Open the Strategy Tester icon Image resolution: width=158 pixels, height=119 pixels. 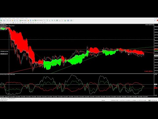click(17, 20)
